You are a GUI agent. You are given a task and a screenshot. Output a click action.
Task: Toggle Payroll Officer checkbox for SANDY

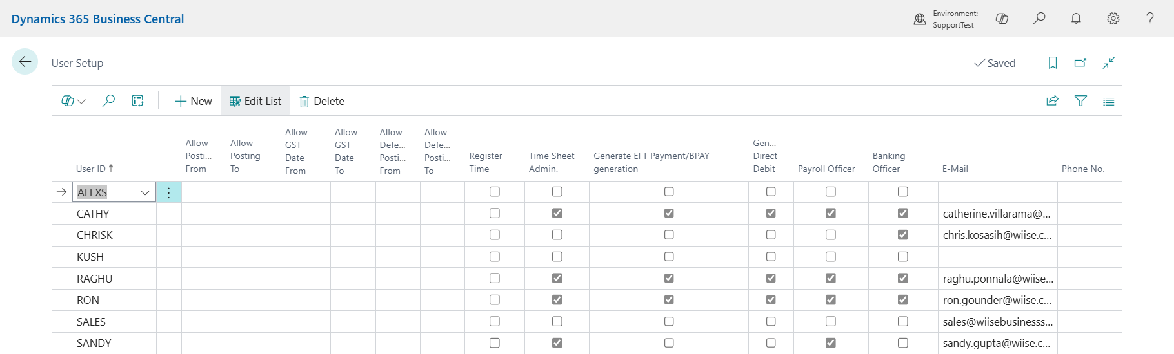point(830,343)
